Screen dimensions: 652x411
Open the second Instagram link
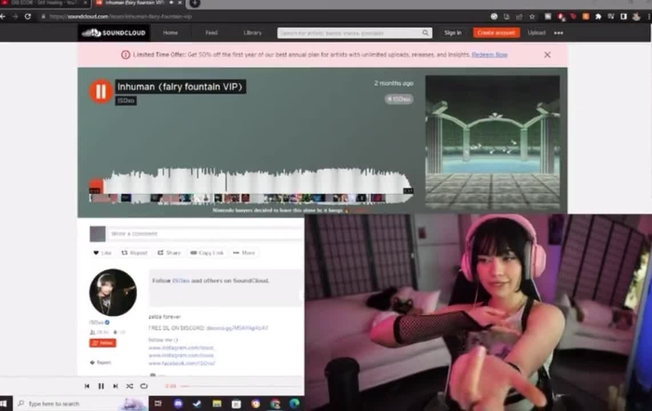(x=182, y=356)
